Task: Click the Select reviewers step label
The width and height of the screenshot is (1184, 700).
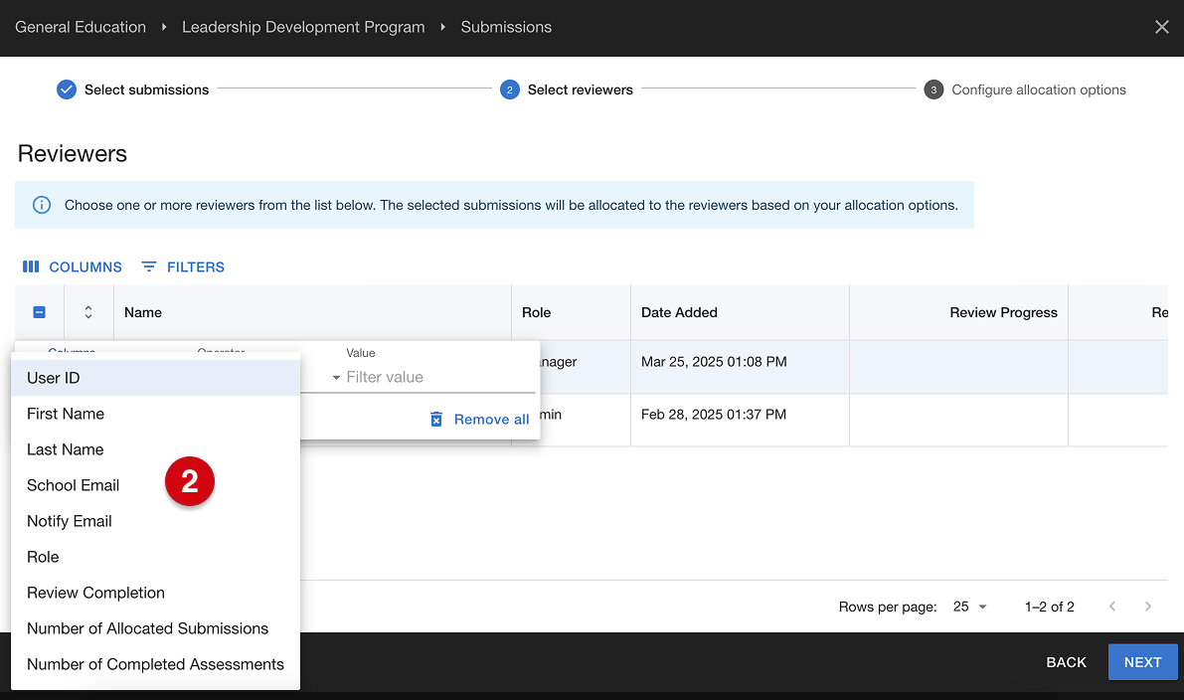Action: coord(580,89)
